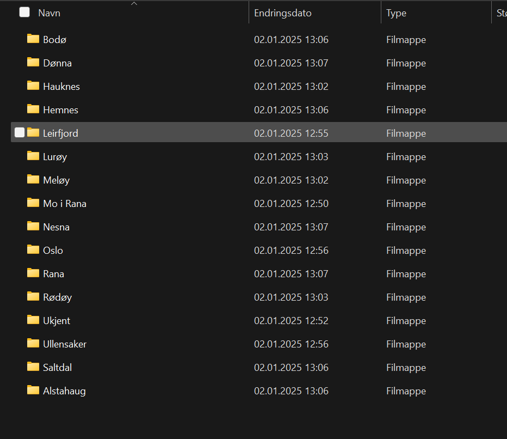The image size is (507, 439).
Task: Click Filmappe type in Rana row
Action: pos(406,274)
